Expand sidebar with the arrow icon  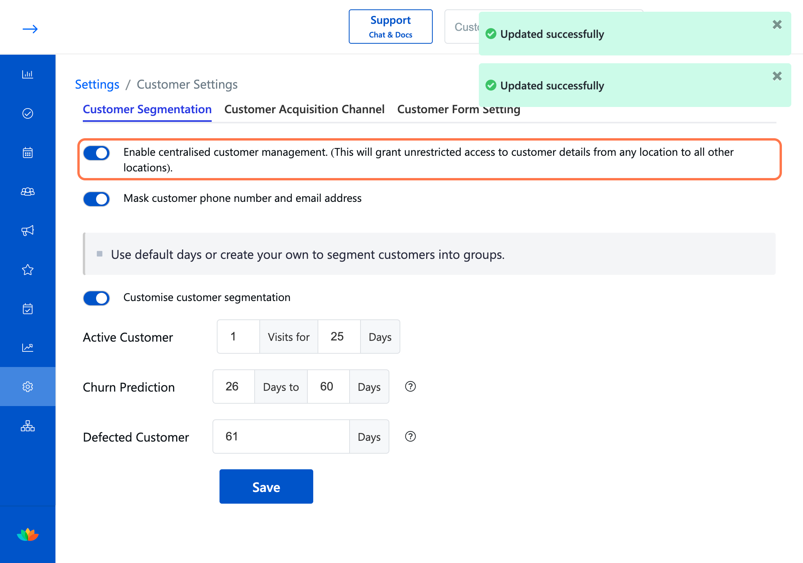tap(30, 29)
